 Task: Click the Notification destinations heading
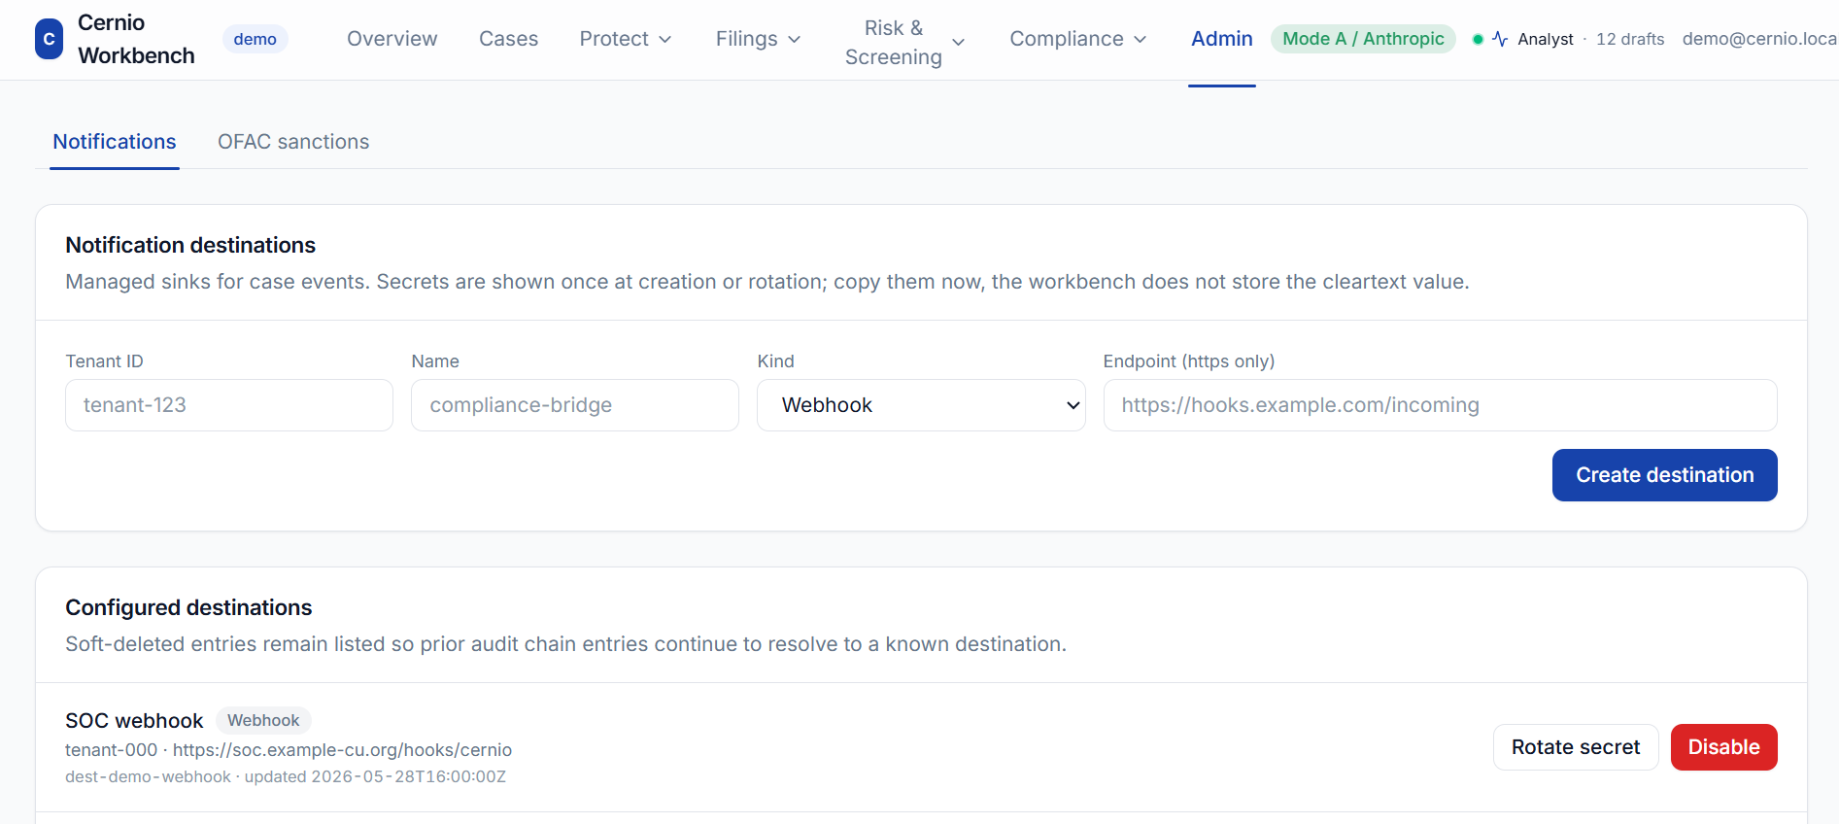pyautogui.click(x=190, y=245)
